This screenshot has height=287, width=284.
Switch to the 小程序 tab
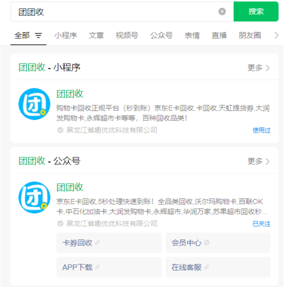click(x=66, y=36)
